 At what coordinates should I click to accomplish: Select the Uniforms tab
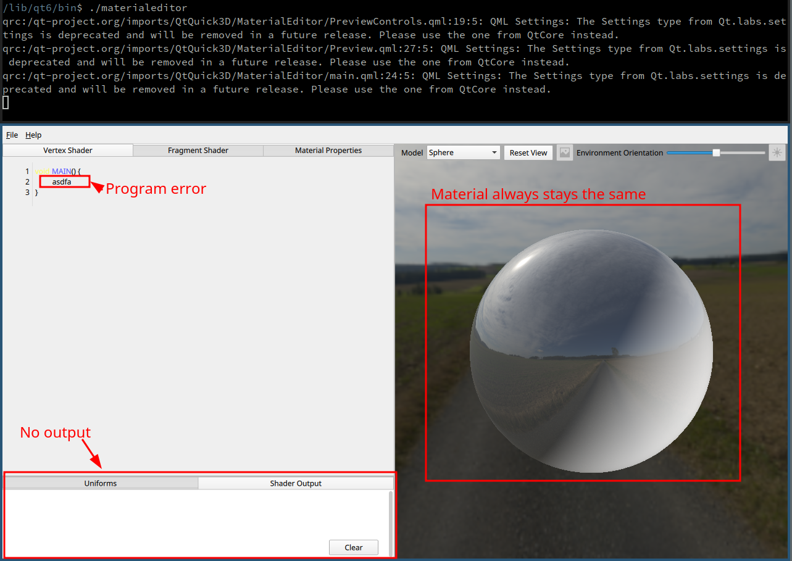101,483
